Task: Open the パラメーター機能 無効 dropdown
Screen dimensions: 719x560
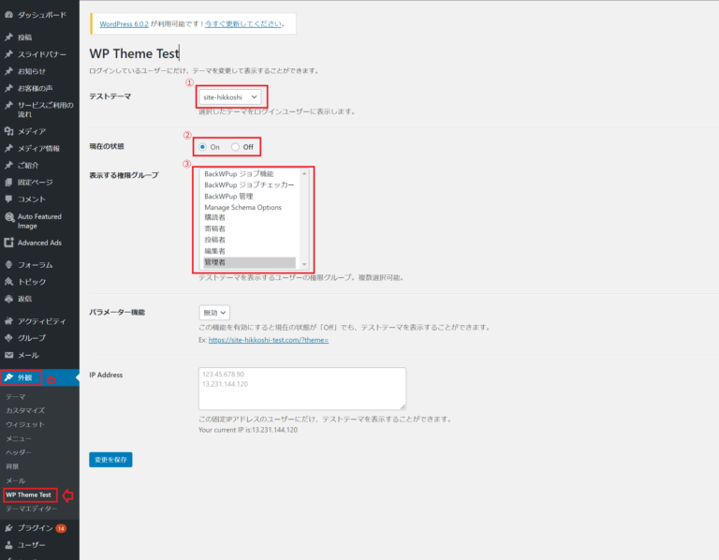Action: [x=214, y=312]
